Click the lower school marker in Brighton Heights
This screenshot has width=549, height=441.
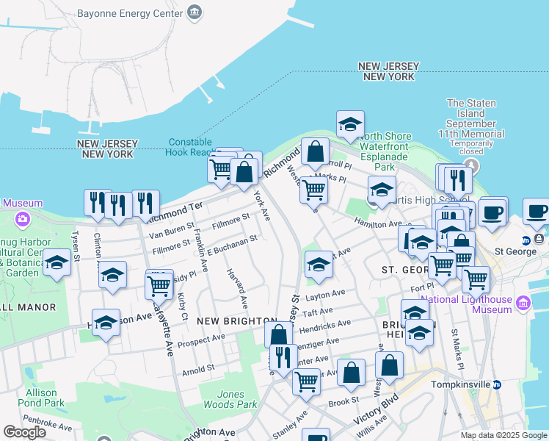(x=419, y=334)
